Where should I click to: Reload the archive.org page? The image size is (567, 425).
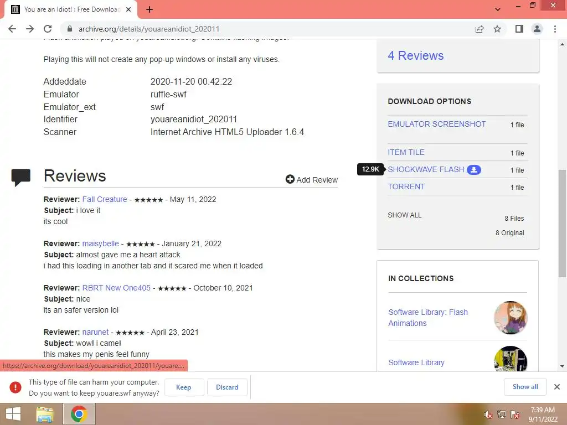(x=48, y=29)
